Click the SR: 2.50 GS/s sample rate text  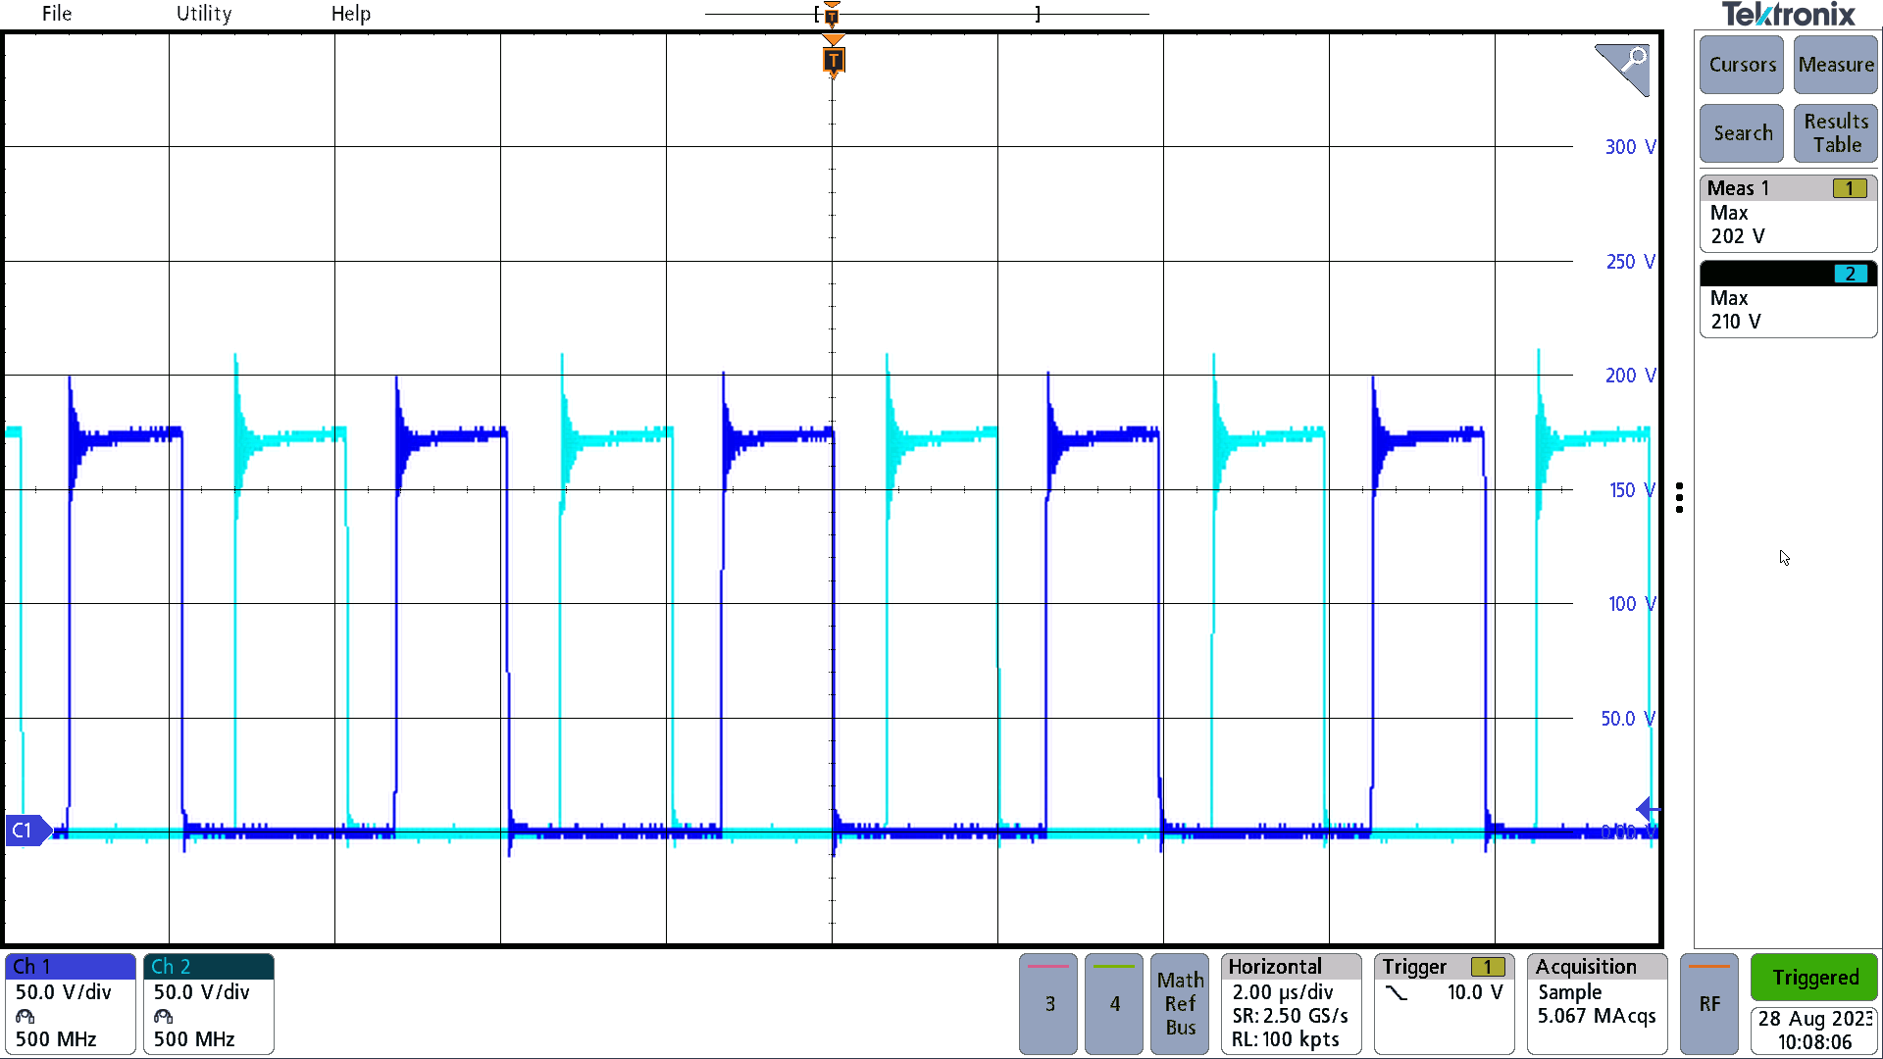pyautogui.click(x=1290, y=1016)
